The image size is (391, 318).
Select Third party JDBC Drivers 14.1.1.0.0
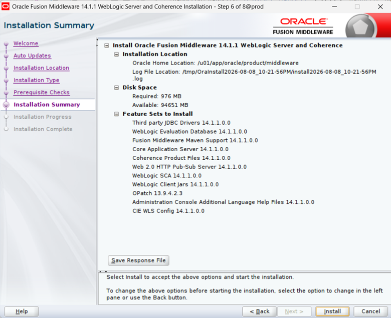(181, 123)
